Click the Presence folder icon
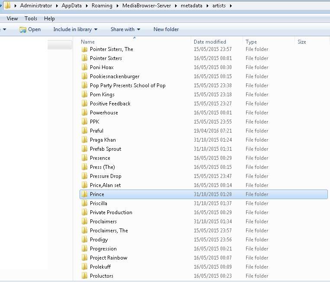The image size is (330, 282). coord(84,158)
